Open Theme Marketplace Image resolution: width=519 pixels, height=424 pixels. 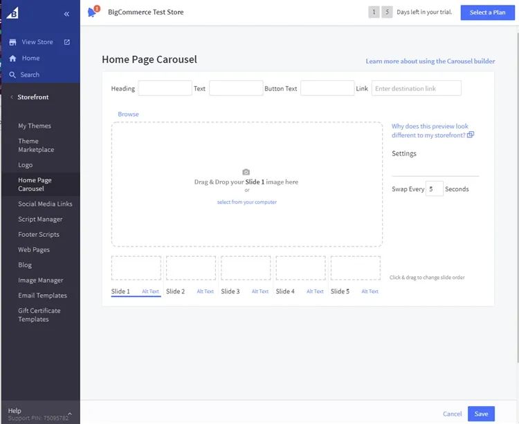click(x=36, y=145)
